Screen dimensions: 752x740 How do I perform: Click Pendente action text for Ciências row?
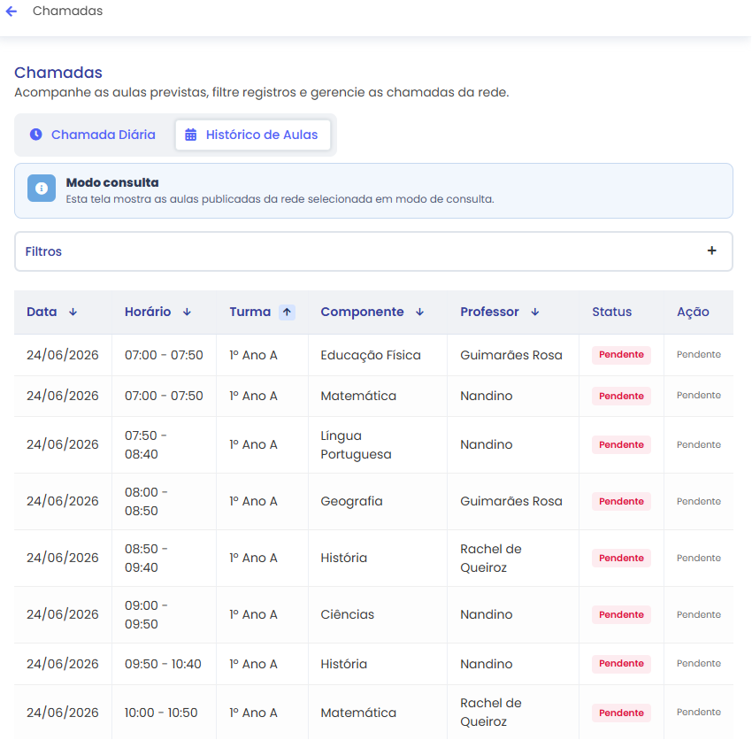[699, 614]
